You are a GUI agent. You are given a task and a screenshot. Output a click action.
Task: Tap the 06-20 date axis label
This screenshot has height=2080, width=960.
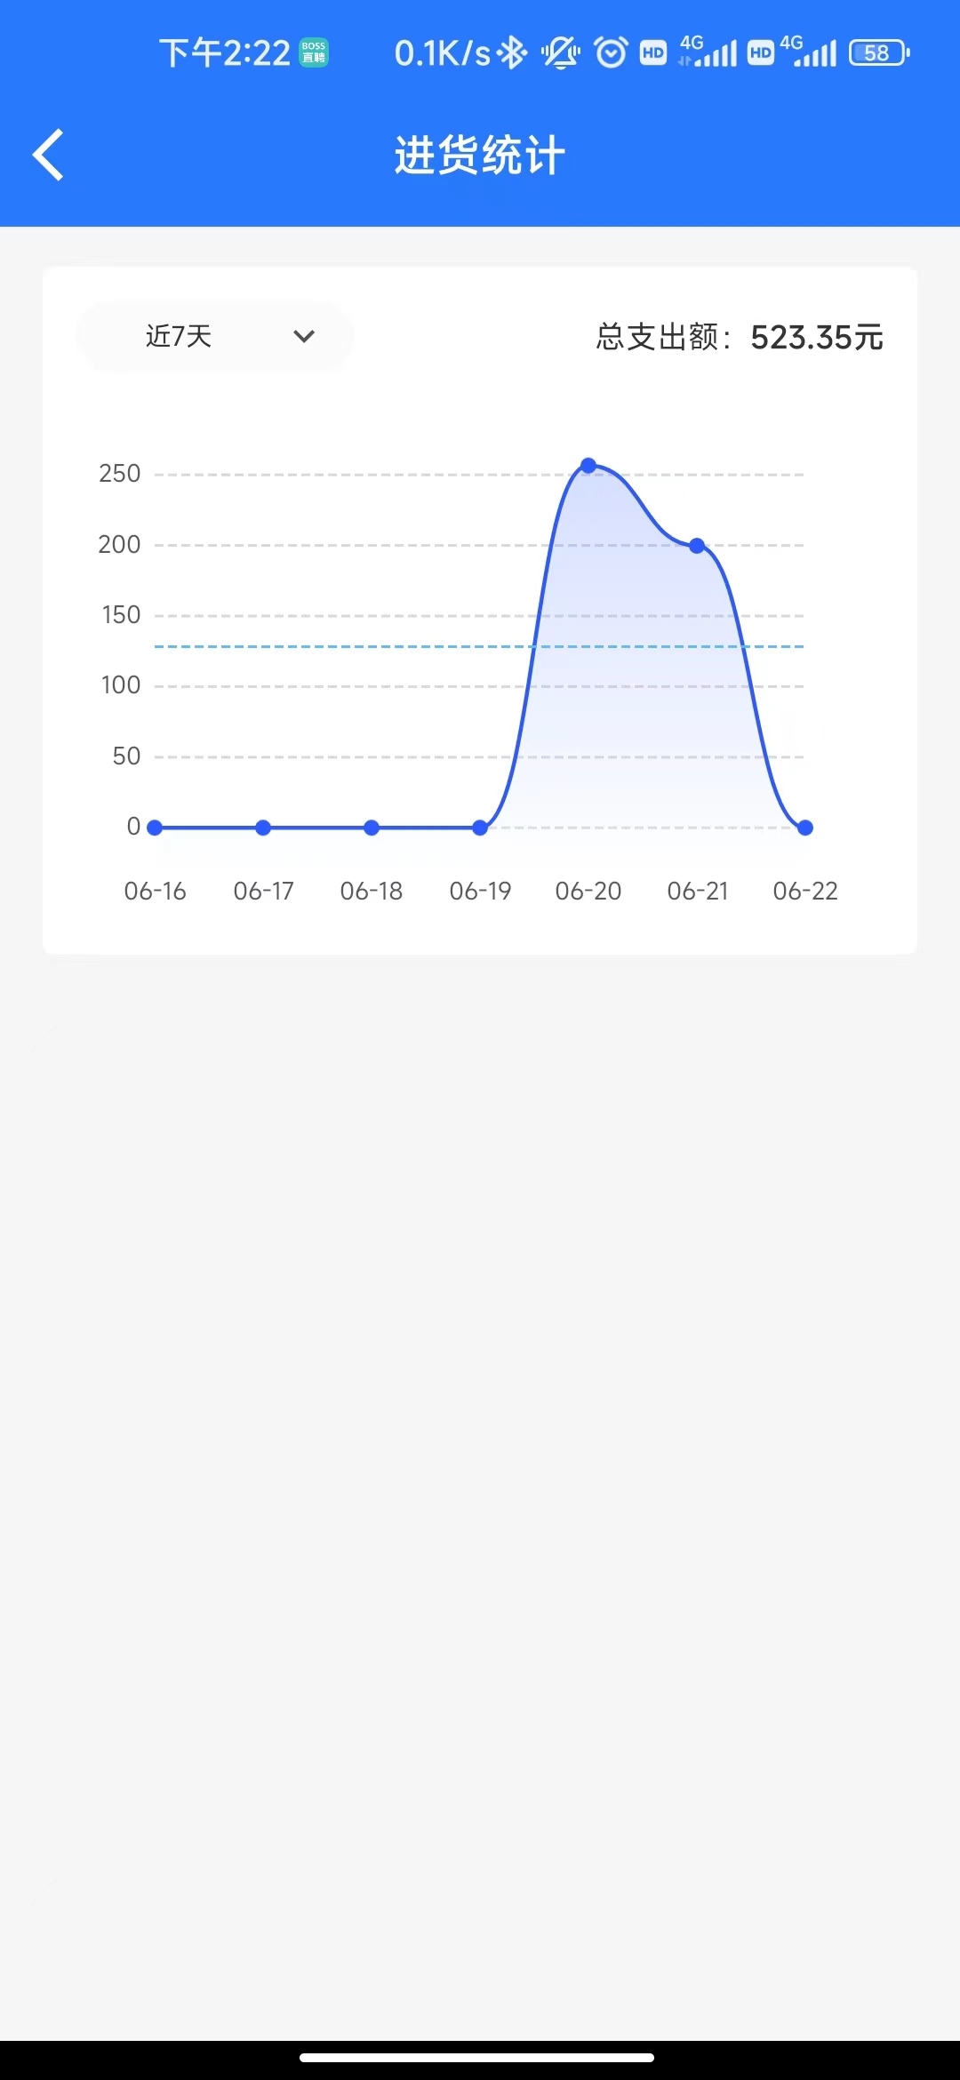(x=588, y=891)
